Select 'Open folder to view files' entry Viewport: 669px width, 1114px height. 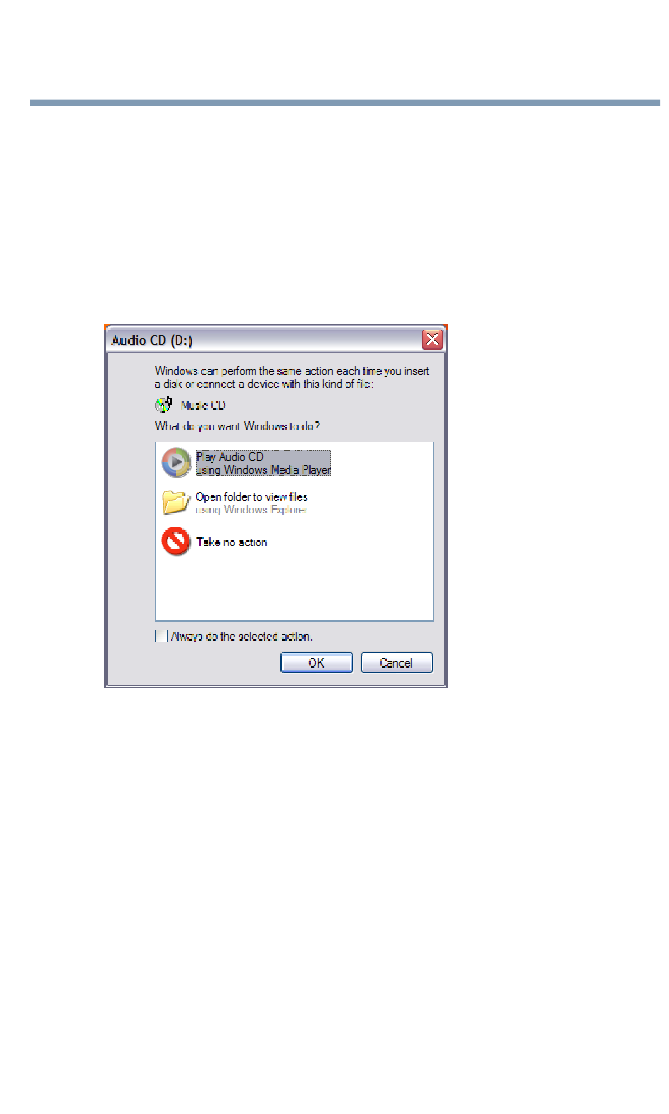(x=251, y=496)
